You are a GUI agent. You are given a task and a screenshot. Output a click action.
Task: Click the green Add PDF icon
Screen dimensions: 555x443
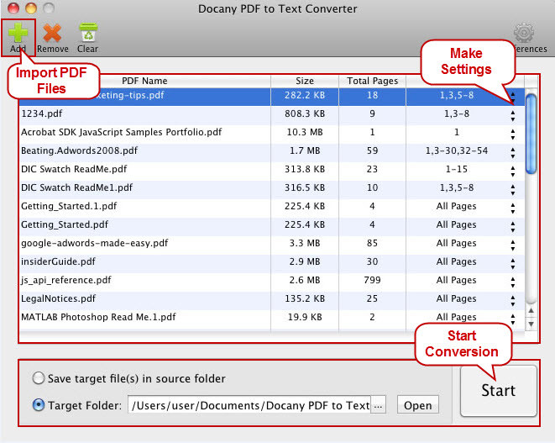[x=18, y=32]
